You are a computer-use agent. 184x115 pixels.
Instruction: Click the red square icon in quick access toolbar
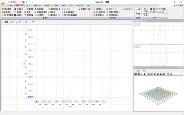(23, 2)
